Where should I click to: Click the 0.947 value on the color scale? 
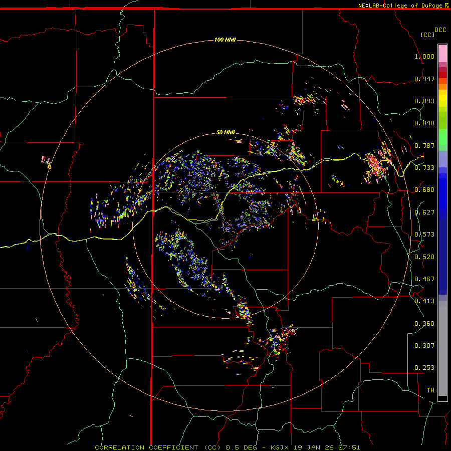(424, 79)
